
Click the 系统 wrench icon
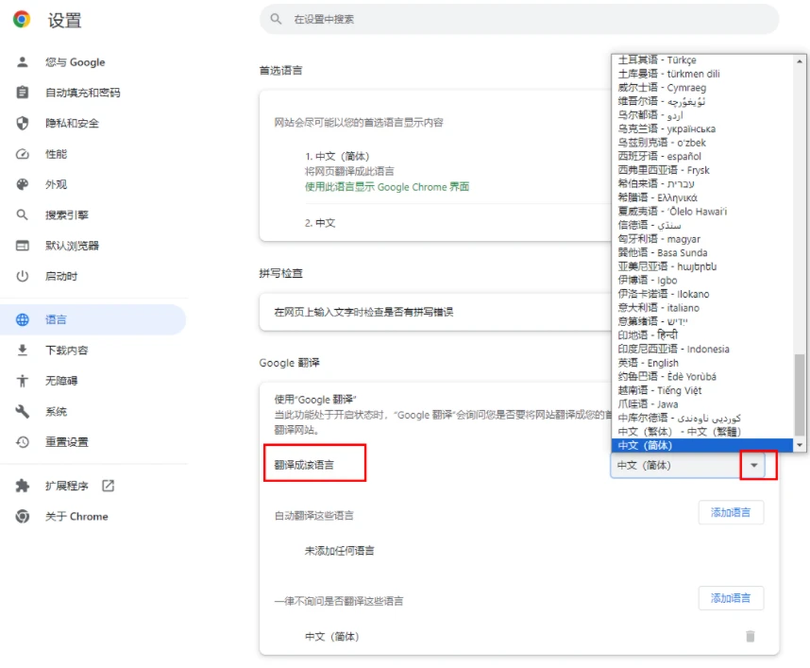point(23,412)
